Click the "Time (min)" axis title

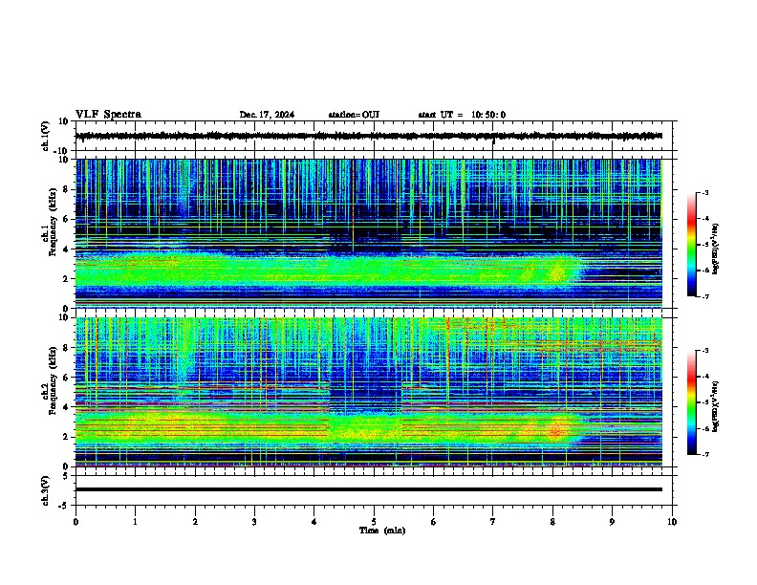[382, 531]
